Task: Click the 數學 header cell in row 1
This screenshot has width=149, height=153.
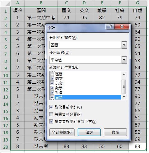Action: tap(102, 11)
